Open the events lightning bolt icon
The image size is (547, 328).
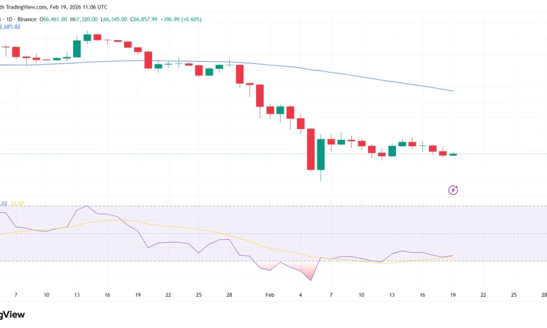point(453,190)
